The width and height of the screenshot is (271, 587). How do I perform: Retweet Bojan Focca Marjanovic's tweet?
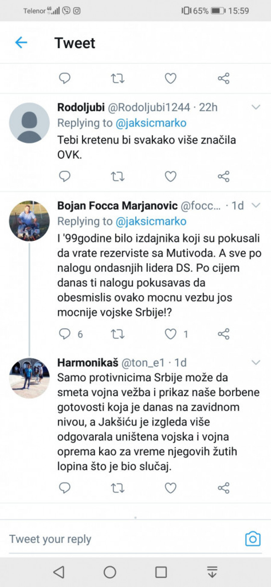[117, 334]
